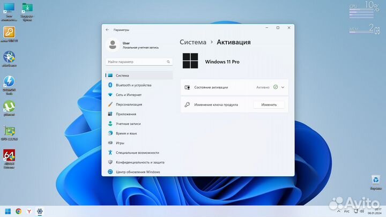Launch Yandex Browser from taskbar

click(x=29, y=211)
